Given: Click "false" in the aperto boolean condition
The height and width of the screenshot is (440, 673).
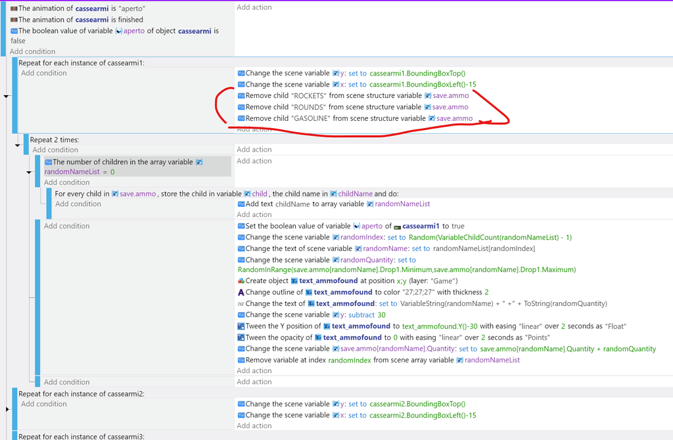Looking at the screenshot, I should [x=18, y=41].
